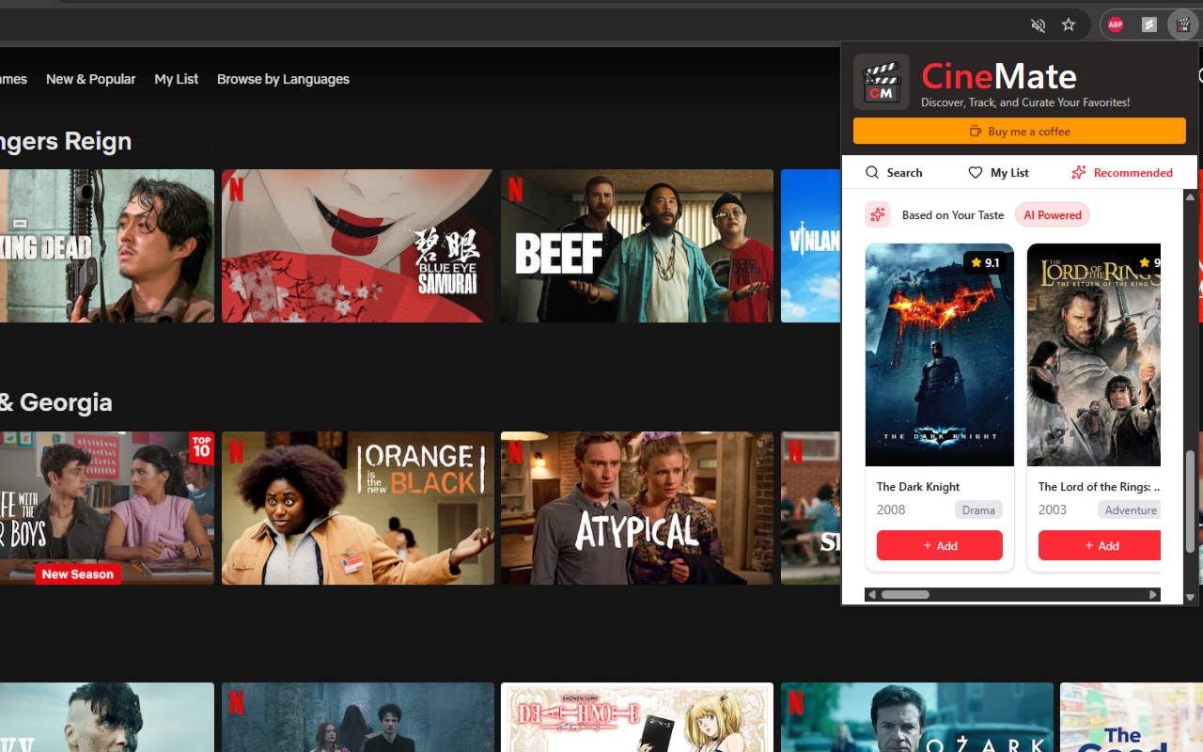1203x752 pixels.
Task: Click the horizontal scrollbar thumb in CineMate
Action: point(905,595)
